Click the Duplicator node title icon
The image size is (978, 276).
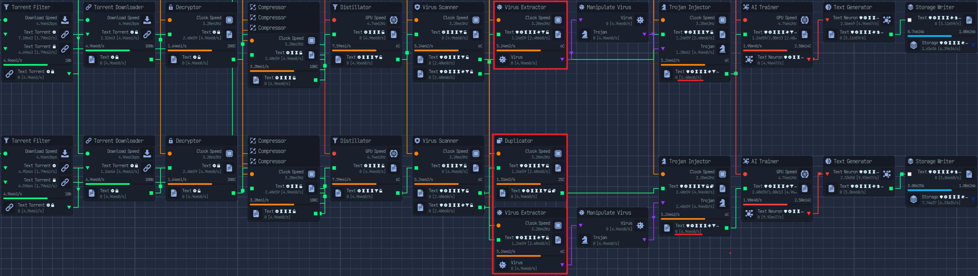pyautogui.click(x=500, y=141)
